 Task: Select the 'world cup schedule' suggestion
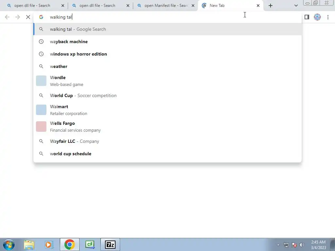click(x=167, y=154)
